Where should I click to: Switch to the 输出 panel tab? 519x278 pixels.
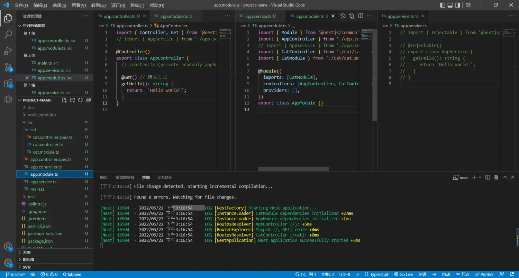[x=104, y=178]
